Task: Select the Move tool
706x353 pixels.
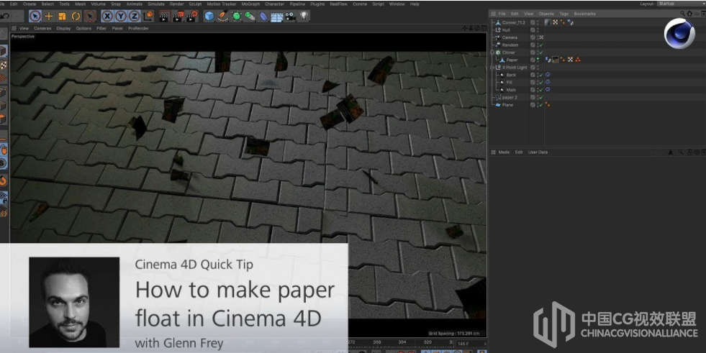Action: pyautogui.click(x=49, y=17)
